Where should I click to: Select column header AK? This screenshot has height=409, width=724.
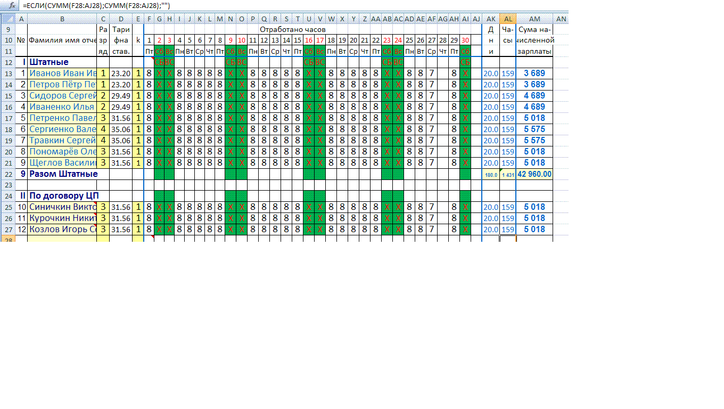coord(491,19)
